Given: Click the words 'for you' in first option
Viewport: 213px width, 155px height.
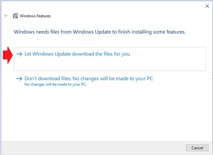Looking at the screenshot, I should (x=122, y=54).
